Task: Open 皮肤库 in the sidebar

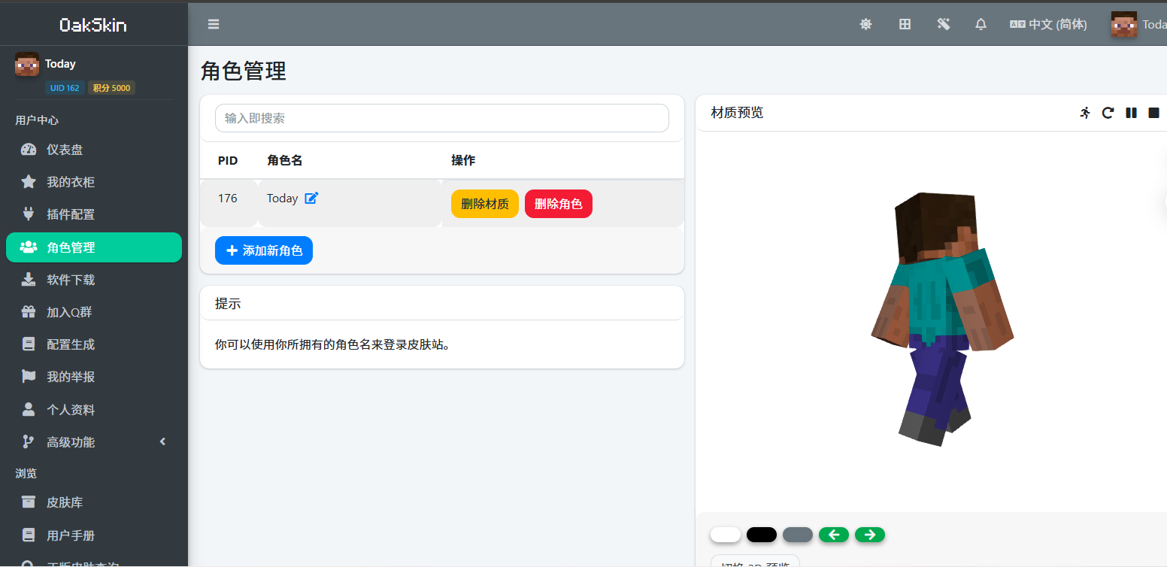Action: [x=94, y=502]
